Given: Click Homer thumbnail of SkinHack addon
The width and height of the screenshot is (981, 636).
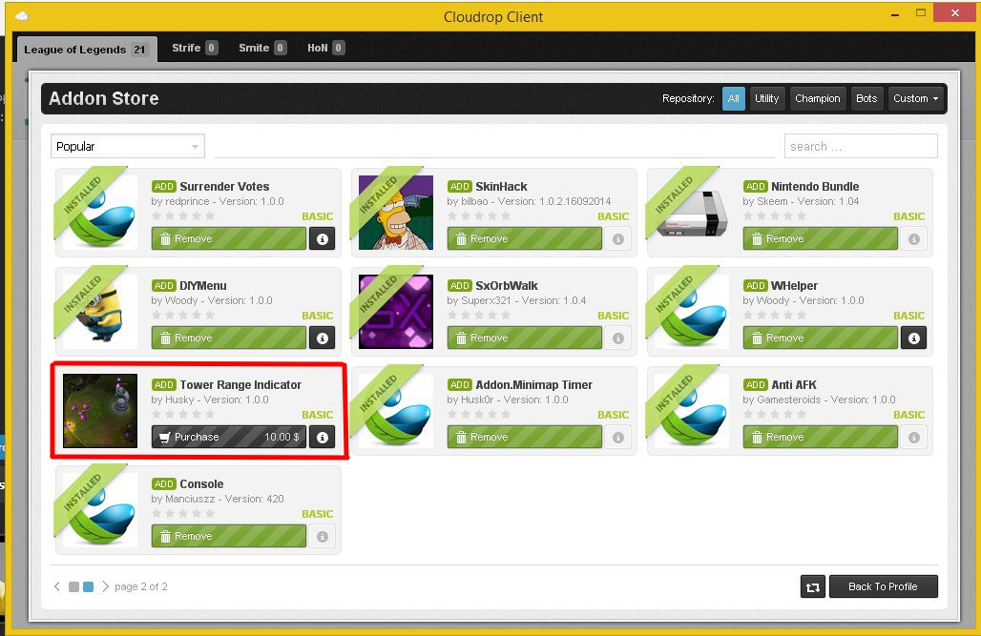Looking at the screenshot, I should click(x=395, y=213).
